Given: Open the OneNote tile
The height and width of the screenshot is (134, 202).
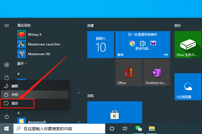Looking at the screenshot, I should [157, 73].
